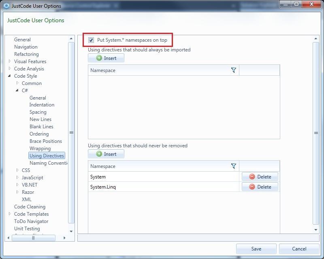
Task: Expand the Code Analysis node
Action: [x=10, y=68]
